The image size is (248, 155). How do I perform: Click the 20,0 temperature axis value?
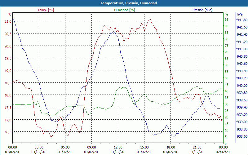pyautogui.click(x=8, y=46)
